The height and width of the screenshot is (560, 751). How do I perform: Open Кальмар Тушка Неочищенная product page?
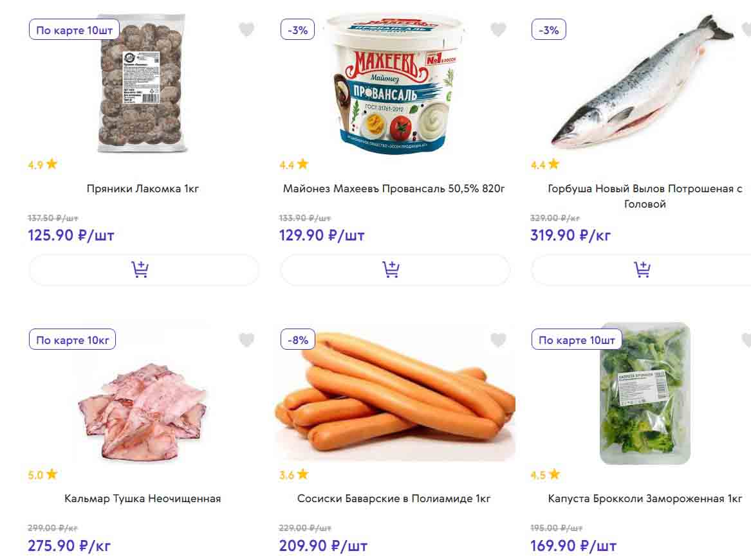143,498
